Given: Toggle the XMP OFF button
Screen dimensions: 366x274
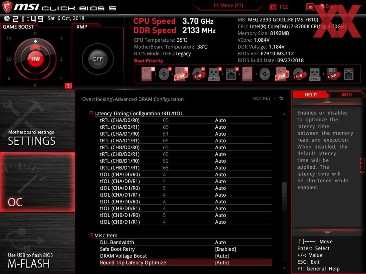Looking at the screenshot, I should click(x=98, y=59).
